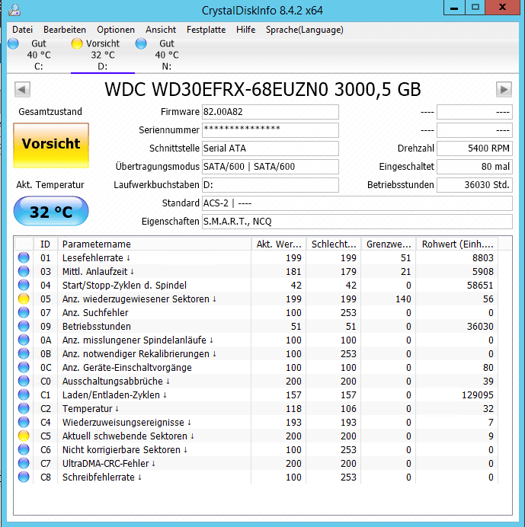Select the Wiederzuweisungsereignisse parameter name

pos(126,423)
